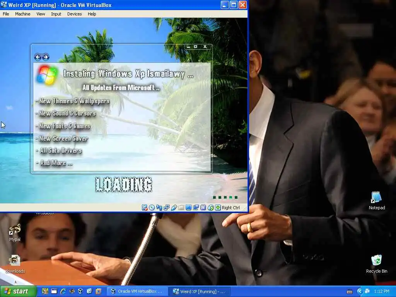The image size is (396, 297).
Task: Click the VirtualBox title bar icon
Action: [x=4, y=5]
